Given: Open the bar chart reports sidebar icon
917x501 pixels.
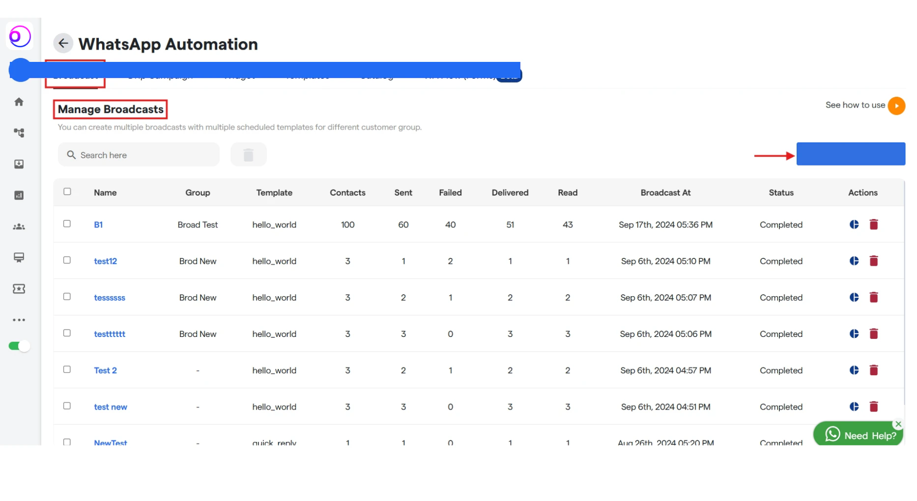Looking at the screenshot, I should click(19, 195).
